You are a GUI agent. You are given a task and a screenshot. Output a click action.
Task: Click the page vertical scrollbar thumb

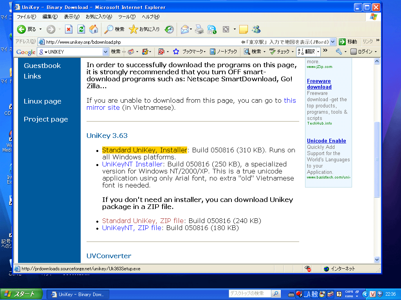[377, 159]
